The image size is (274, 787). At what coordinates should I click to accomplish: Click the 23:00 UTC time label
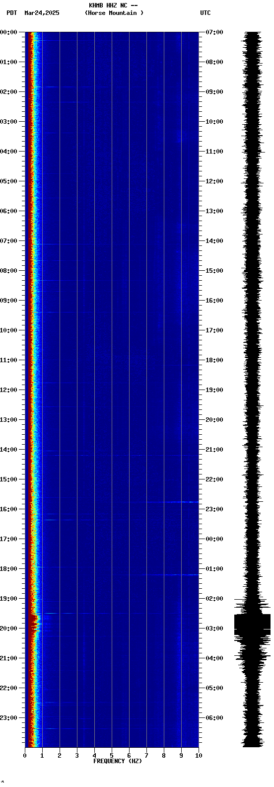point(214,509)
